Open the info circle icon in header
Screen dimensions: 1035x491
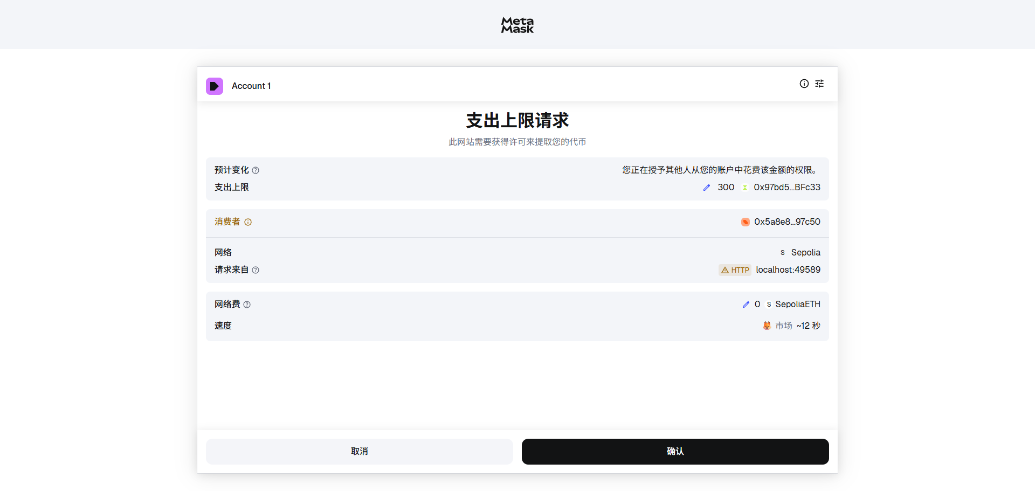[x=804, y=84]
